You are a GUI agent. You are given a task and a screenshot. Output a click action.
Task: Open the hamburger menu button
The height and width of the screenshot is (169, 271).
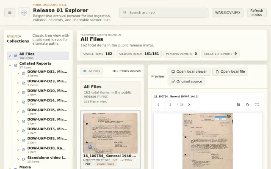pos(10,13)
